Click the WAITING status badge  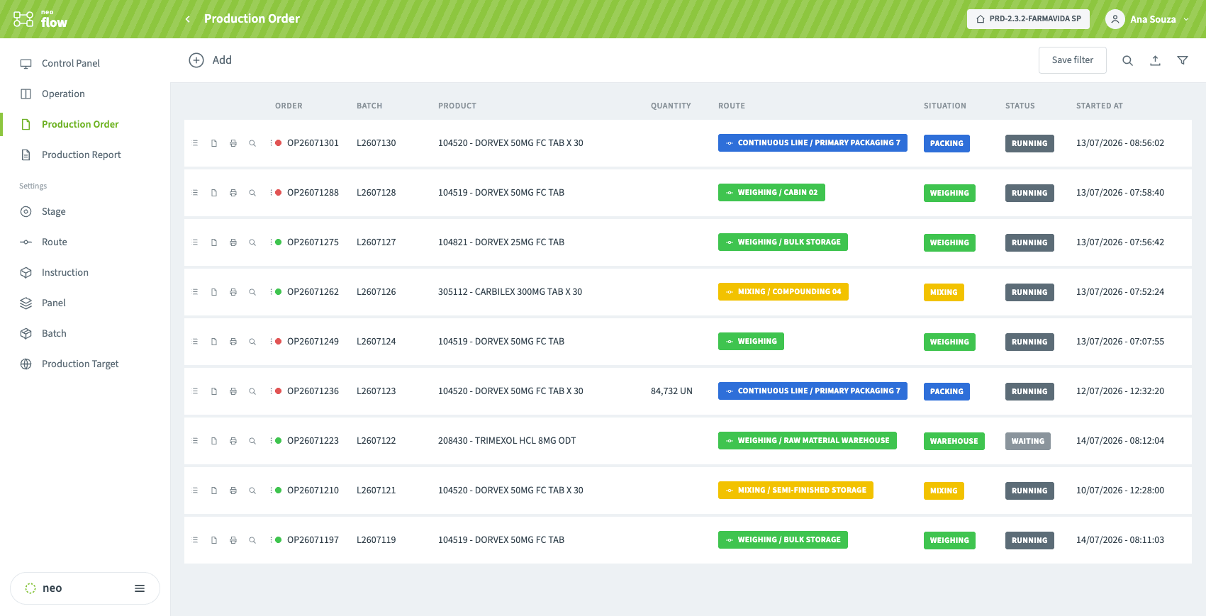click(x=1028, y=441)
